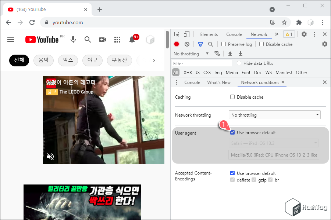Viewport: 331px width, 220px height.
Task: Open DevTools settings gear
Action: (x=304, y=34)
